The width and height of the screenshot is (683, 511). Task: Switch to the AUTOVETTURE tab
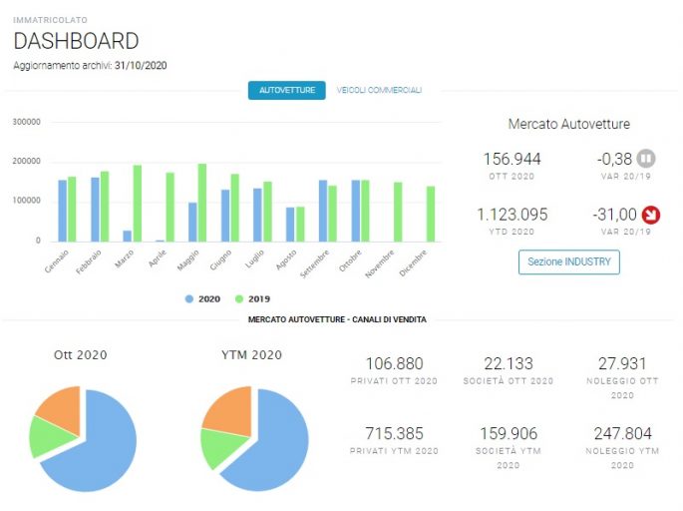coord(287,90)
